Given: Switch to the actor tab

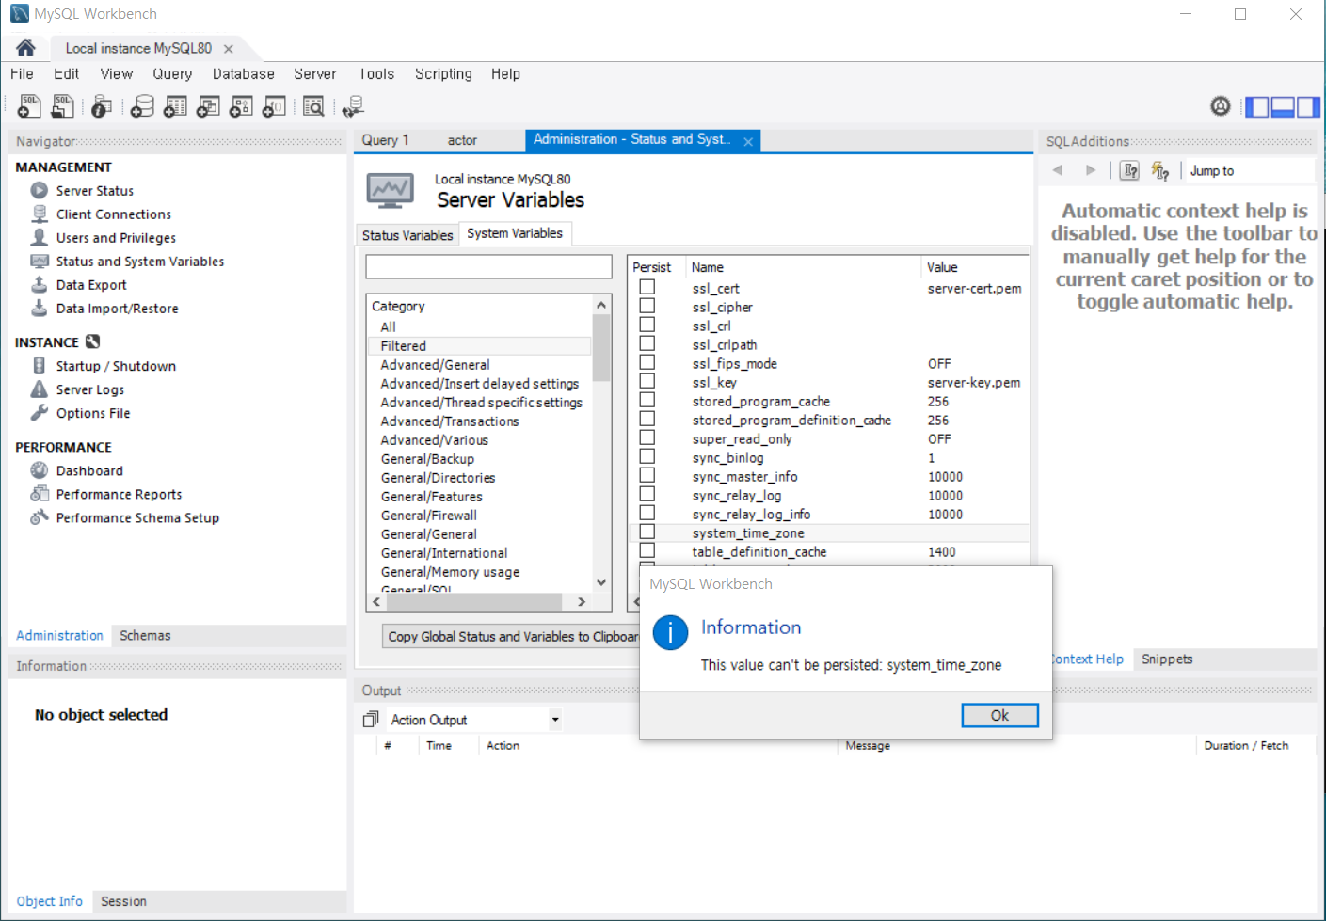Looking at the screenshot, I should coord(462,140).
